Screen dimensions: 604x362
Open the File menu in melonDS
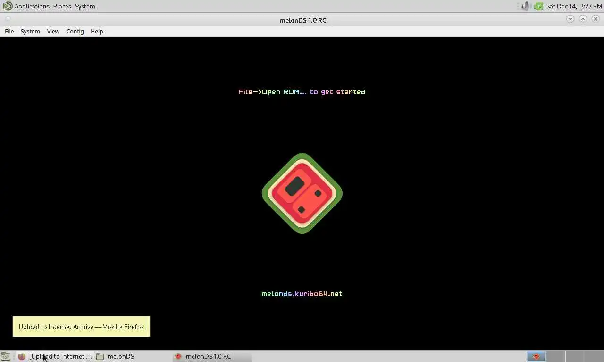[9, 31]
